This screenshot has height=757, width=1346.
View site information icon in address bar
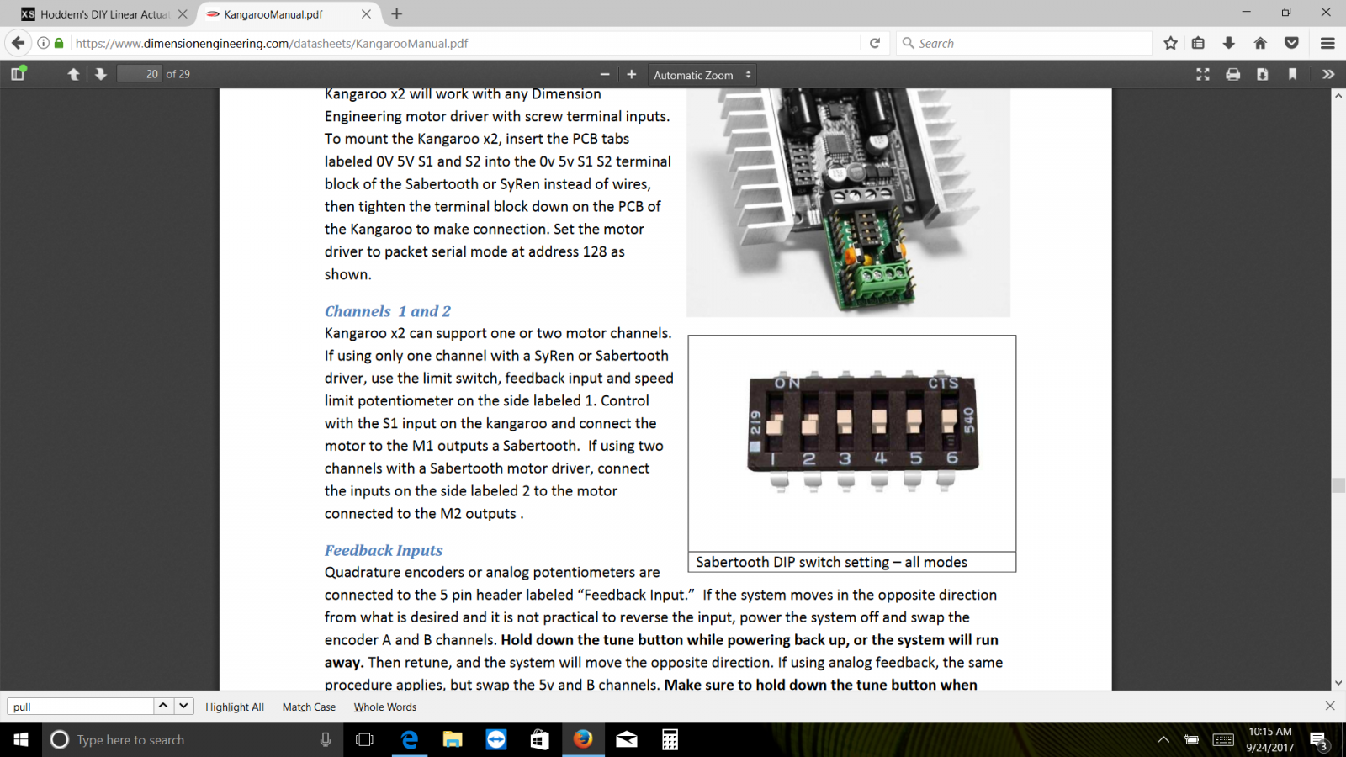tap(43, 43)
